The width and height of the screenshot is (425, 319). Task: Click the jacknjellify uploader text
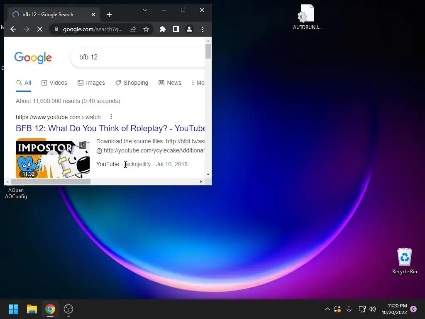(x=138, y=164)
